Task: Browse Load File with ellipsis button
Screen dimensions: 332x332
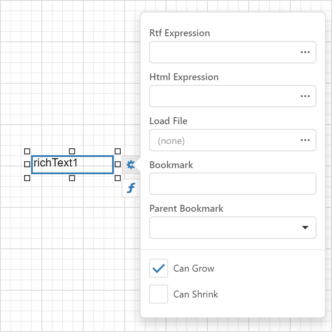Action: point(305,140)
